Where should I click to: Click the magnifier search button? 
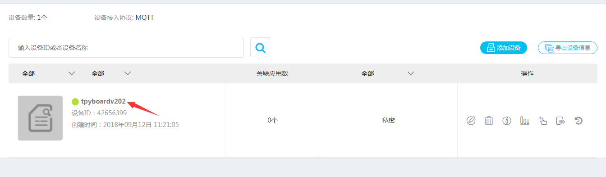[260, 47]
